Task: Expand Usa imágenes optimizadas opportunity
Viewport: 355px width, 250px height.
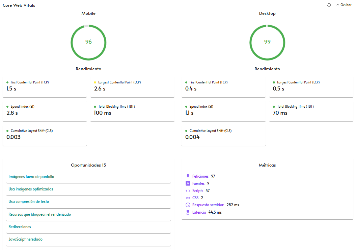Action: pos(88,189)
